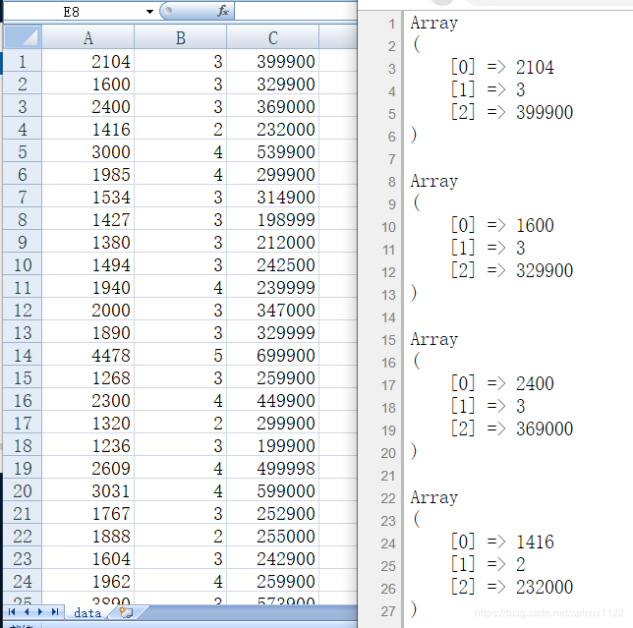This screenshot has height=628, width=633.
Task: Click cell A1 containing 2104
Action: 88,61
